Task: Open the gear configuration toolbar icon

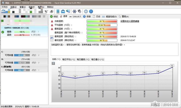Action: coord(74,11)
